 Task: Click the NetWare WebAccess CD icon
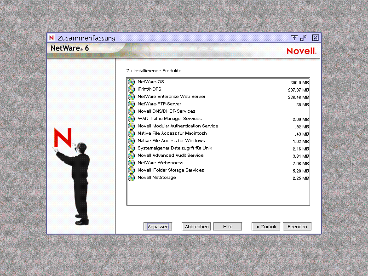click(x=131, y=163)
